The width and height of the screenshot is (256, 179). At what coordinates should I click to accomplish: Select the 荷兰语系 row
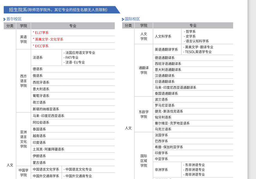pyautogui.click(x=73, y=103)
